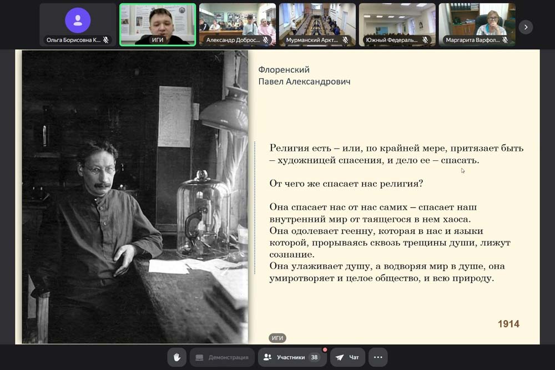Click muted mic icon on Ольга Борисовна tile
The image size is (555, 370).
tap(106, 40)
